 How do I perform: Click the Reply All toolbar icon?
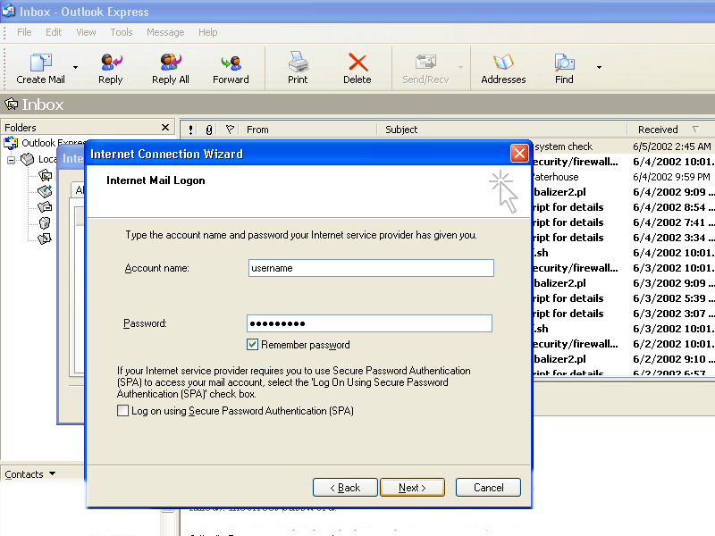(x=171, y=63)
